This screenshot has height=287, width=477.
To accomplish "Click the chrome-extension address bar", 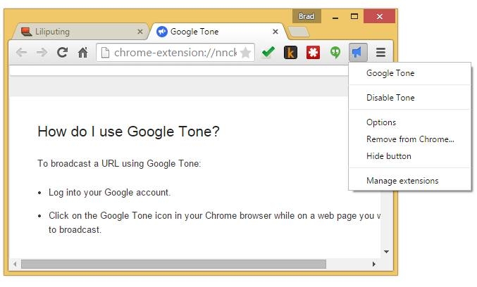I will [x=175, y=53].
